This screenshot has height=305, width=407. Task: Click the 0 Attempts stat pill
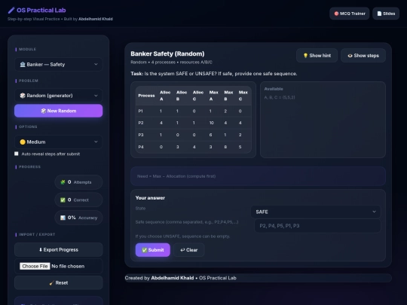click(78, 182)
